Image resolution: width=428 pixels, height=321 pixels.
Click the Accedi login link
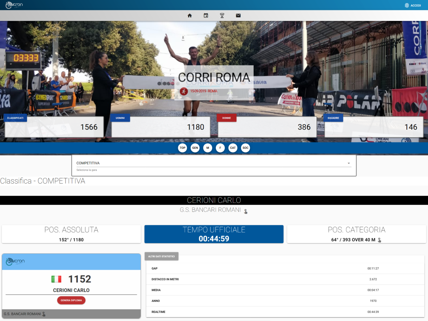[x=416, y=5]
